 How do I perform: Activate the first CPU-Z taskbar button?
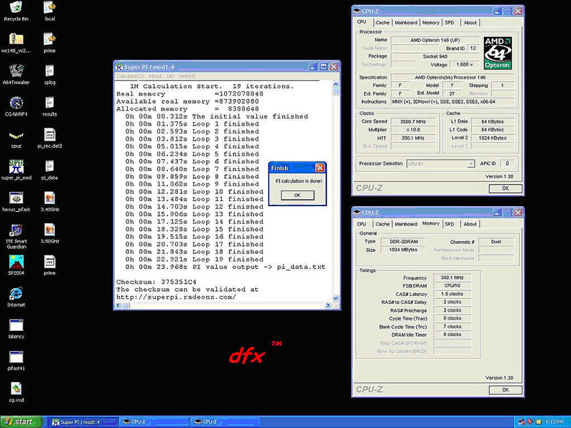[x=154, y=422]
